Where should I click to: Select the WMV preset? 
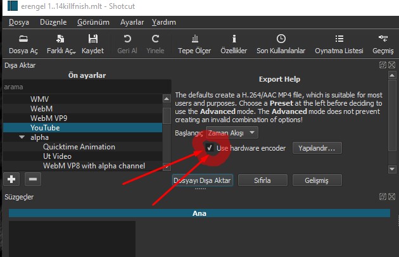point(82,99)
